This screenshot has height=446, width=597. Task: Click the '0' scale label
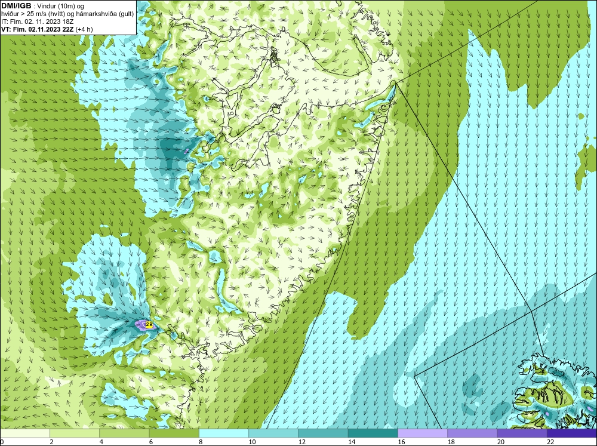pyautogui.click(x=2, y=442)
